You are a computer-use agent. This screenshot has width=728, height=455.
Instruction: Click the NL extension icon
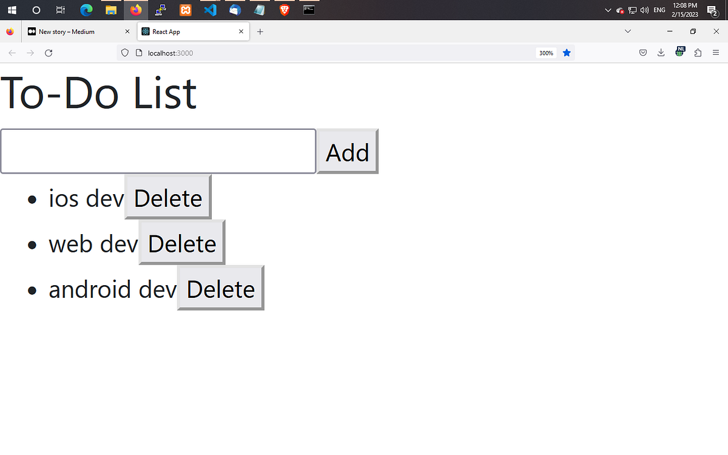click(680, 53)
